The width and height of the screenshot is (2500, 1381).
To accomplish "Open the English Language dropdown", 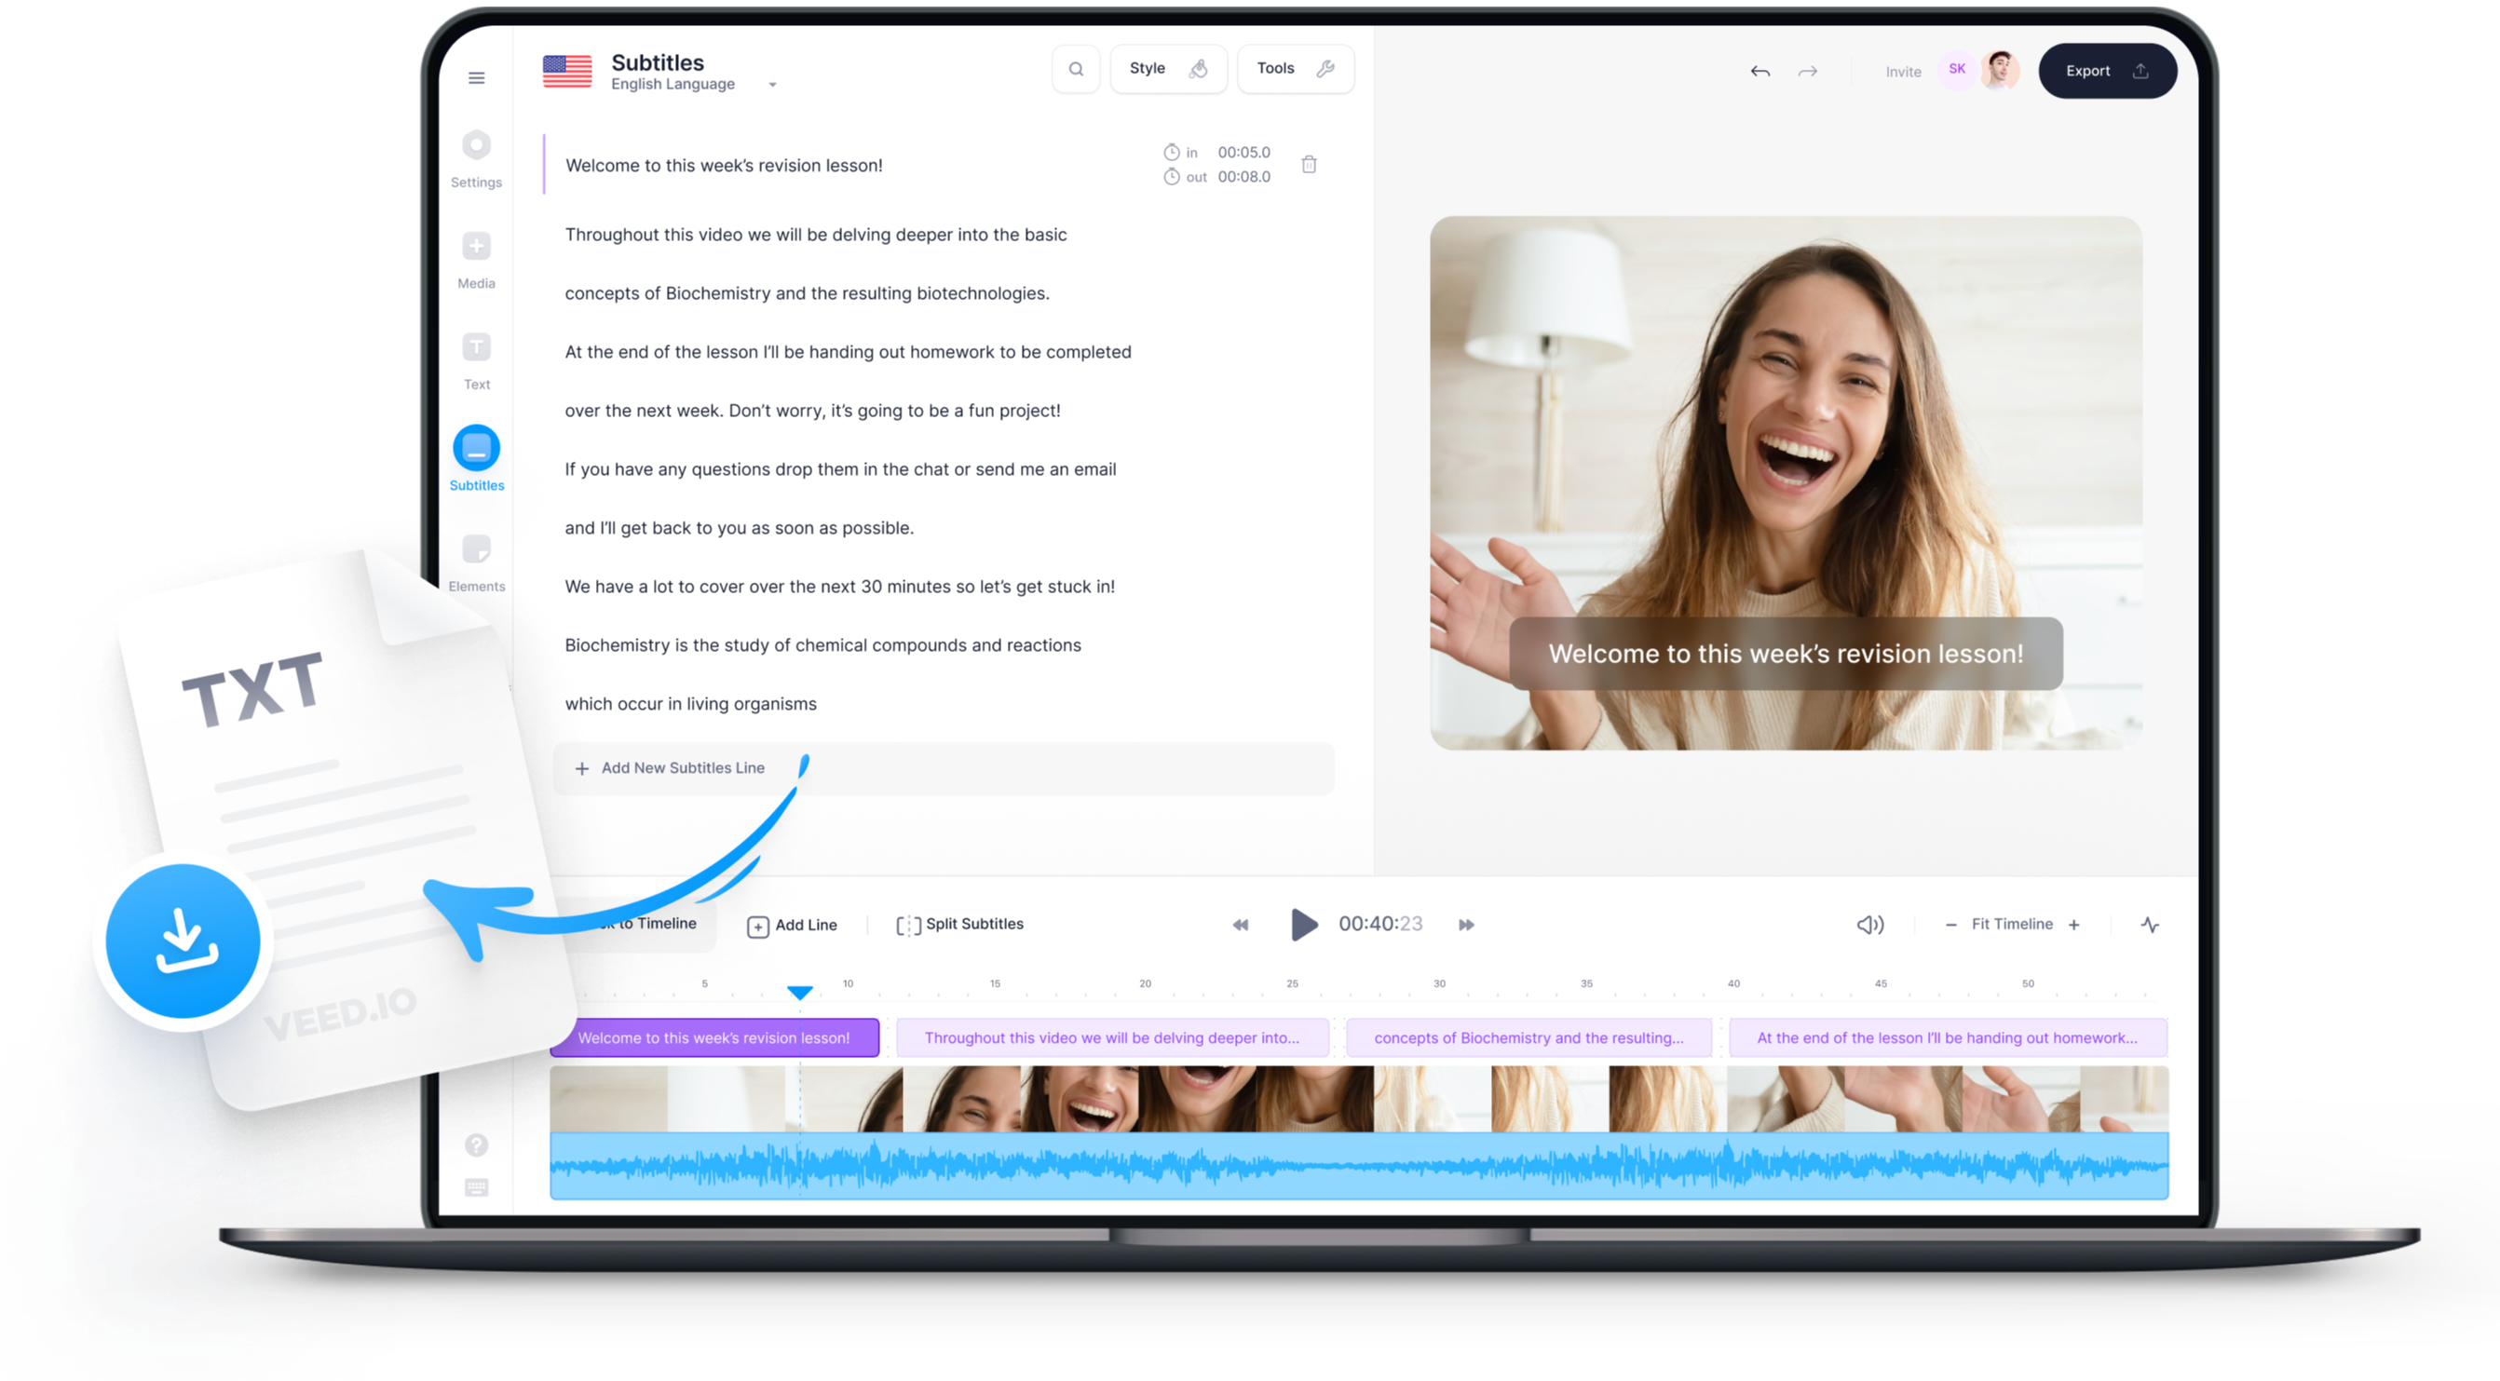I will point(690,84).
